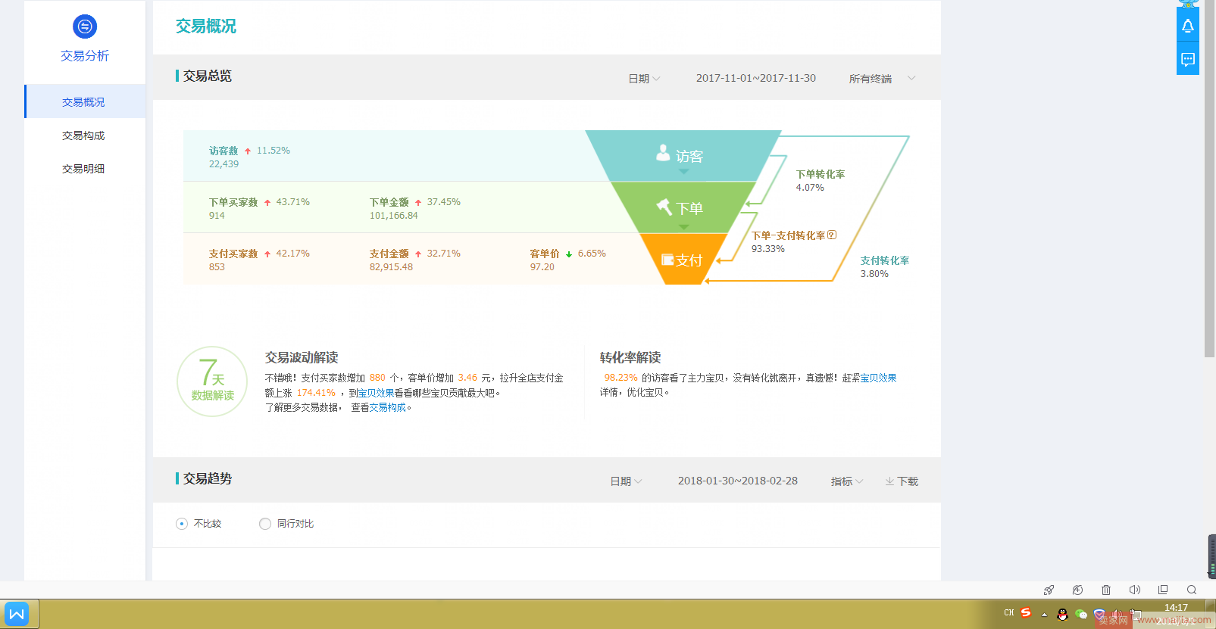Image resolution: width=1216 pixels, height=629 pixels.
Task: Click the 7天 数据解读 circle badge
Action: [212, 381]
